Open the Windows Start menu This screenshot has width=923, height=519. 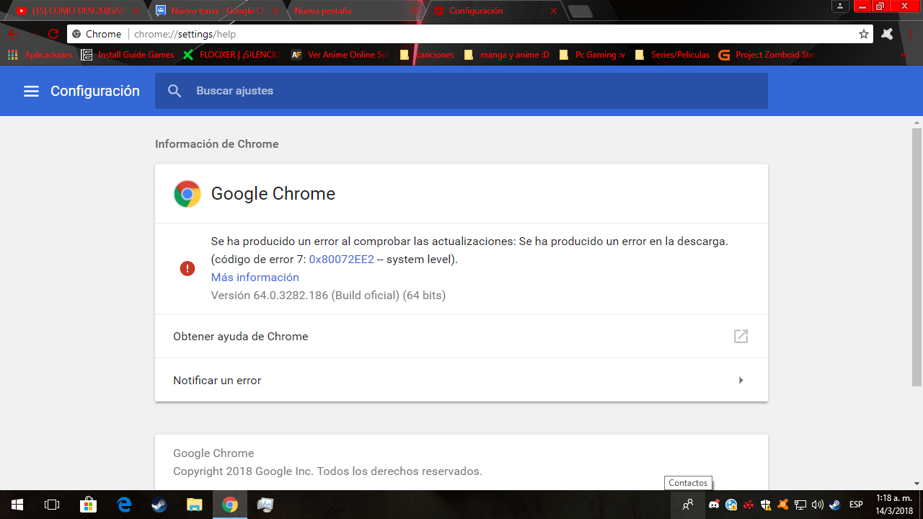coord(17,505)
